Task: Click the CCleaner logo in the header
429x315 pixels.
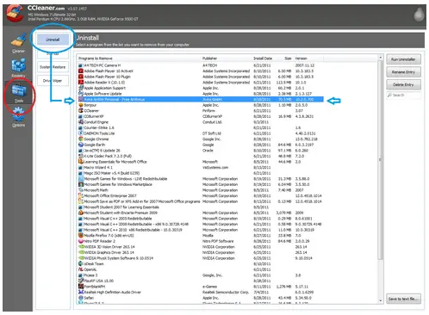Action: [x=15, y=14]
